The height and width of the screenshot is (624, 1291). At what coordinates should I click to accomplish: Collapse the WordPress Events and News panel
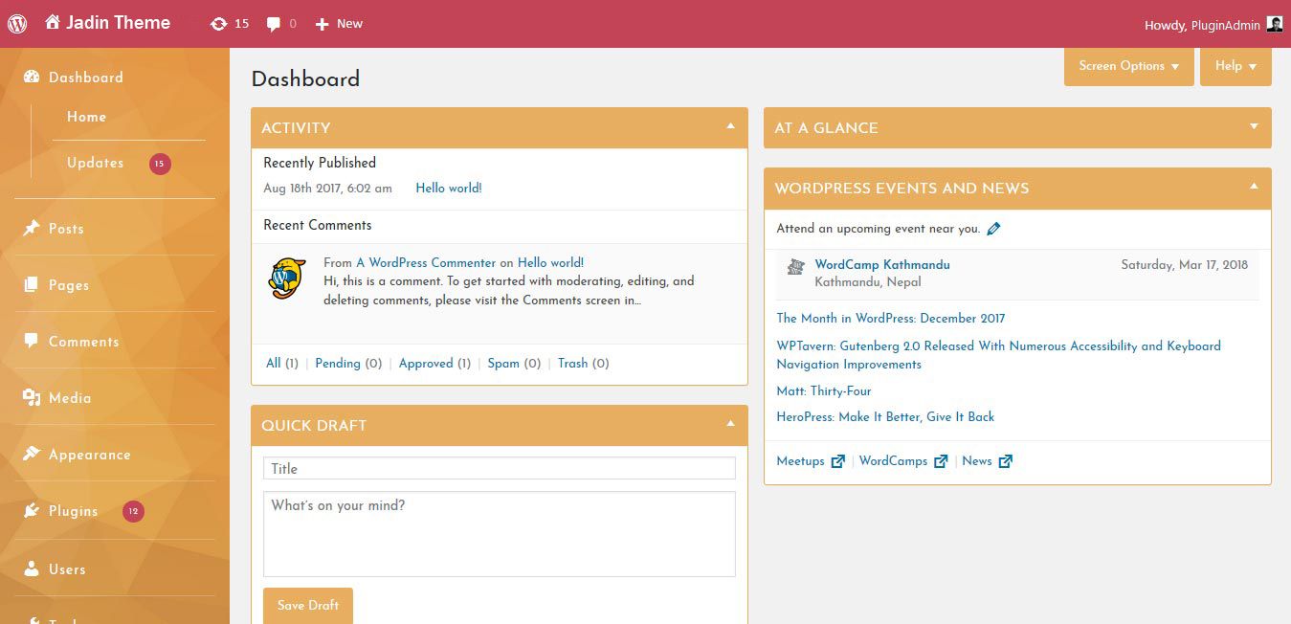[x=1254, y=187]
